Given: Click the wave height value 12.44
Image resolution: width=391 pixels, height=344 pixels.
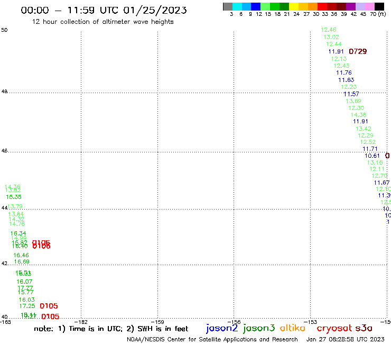Looking at the screenshot, I should click(x=333, y=44).
